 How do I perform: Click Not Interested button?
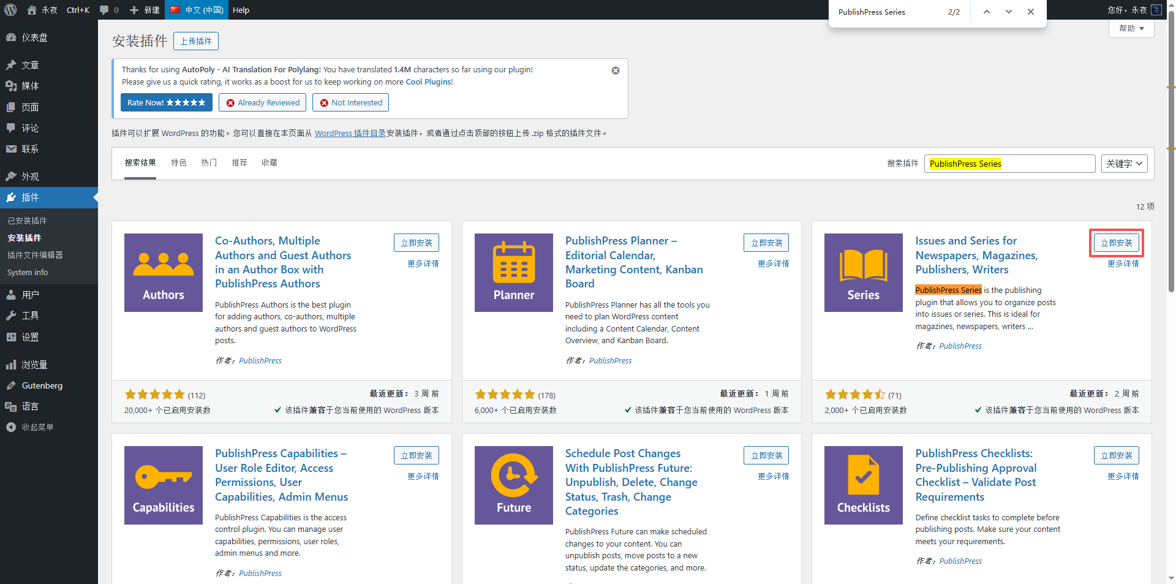(351, 102)
